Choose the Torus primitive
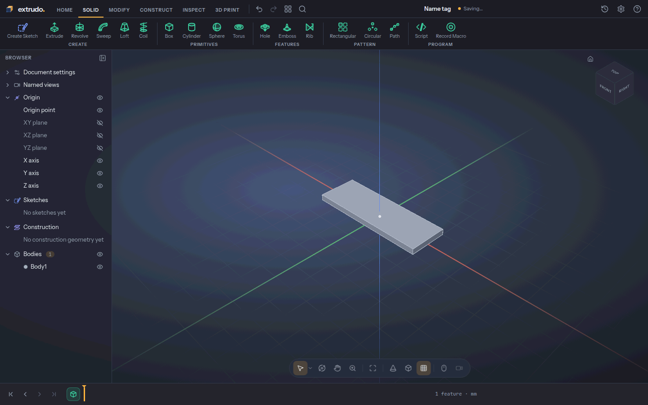 point(239,31)
